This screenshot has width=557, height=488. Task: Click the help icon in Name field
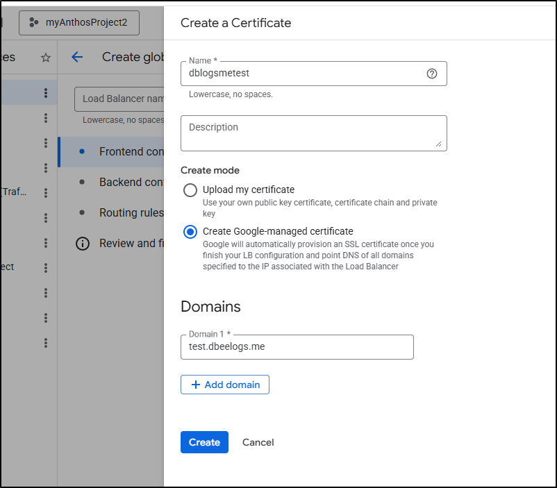coord(432,74)
